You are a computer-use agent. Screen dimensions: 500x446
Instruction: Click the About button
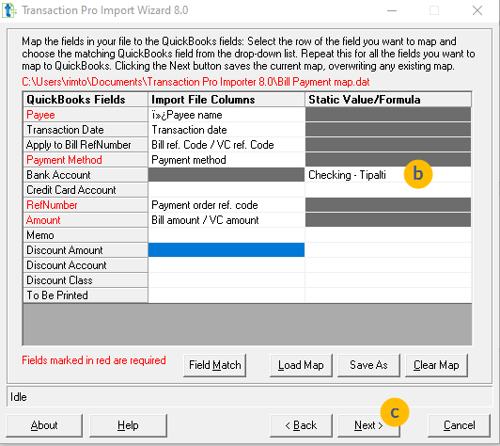click(x=44, y=425)
